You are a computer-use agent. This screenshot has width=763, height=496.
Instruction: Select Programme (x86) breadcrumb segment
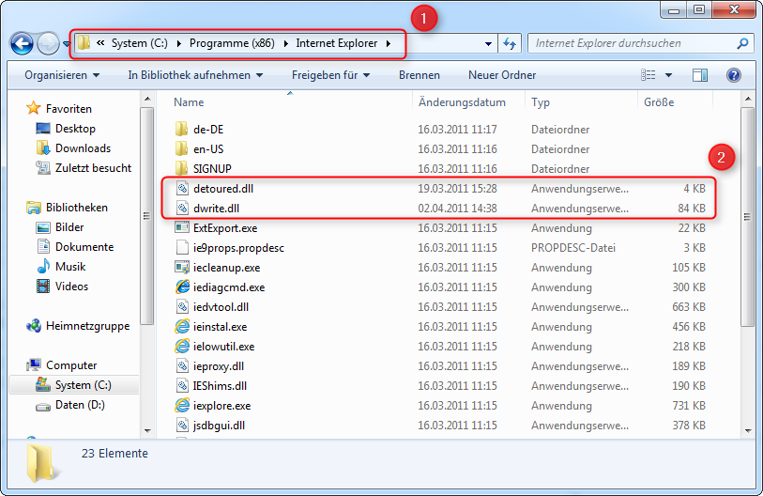pos(232,43)
